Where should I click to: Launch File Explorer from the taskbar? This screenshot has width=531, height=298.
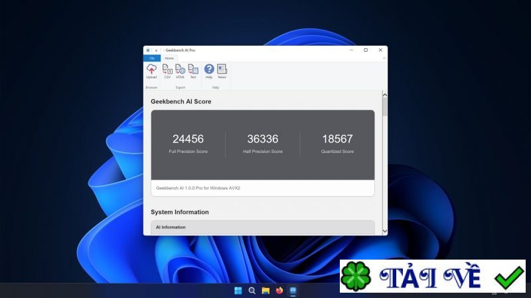tap(265, 290)
